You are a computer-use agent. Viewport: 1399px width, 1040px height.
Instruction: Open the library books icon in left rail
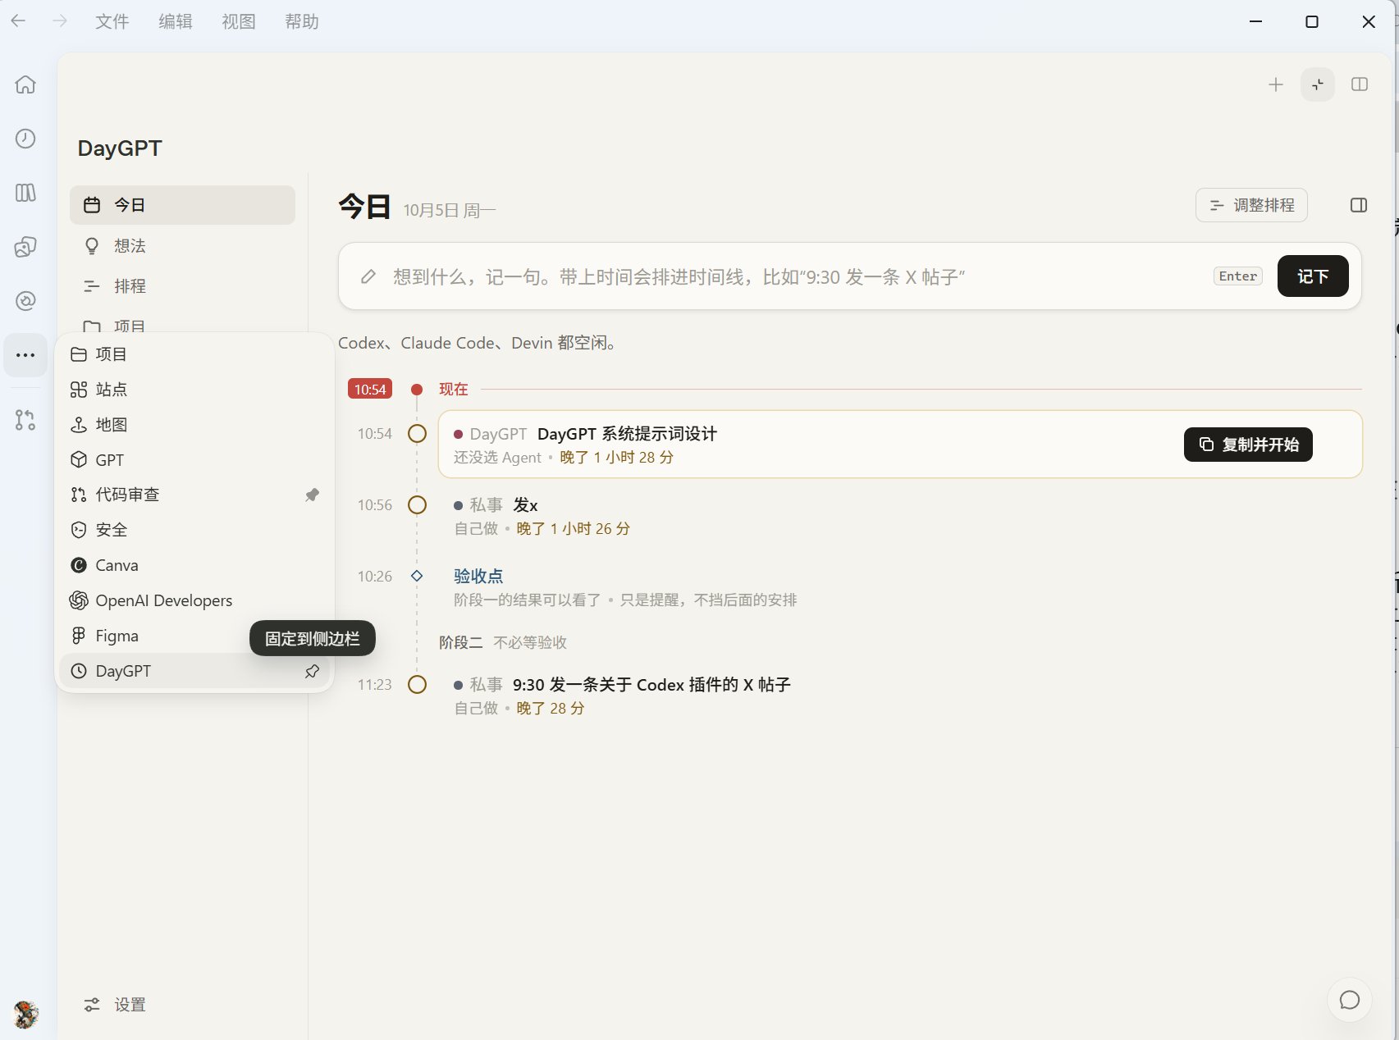(25, 193)
